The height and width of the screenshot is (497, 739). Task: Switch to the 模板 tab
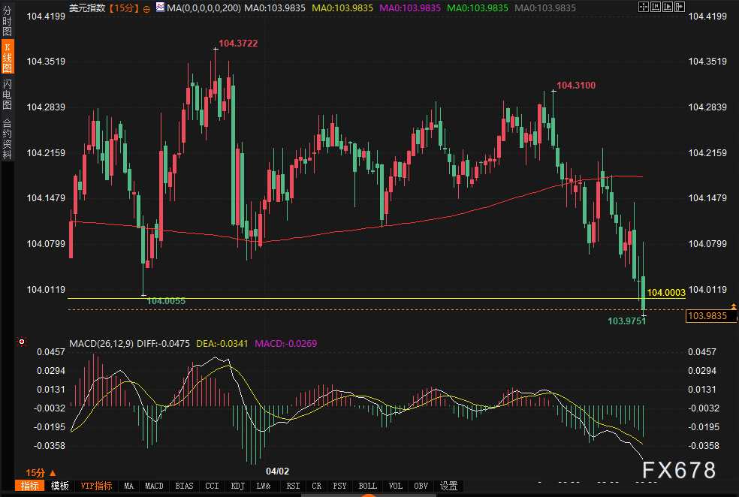59,486
